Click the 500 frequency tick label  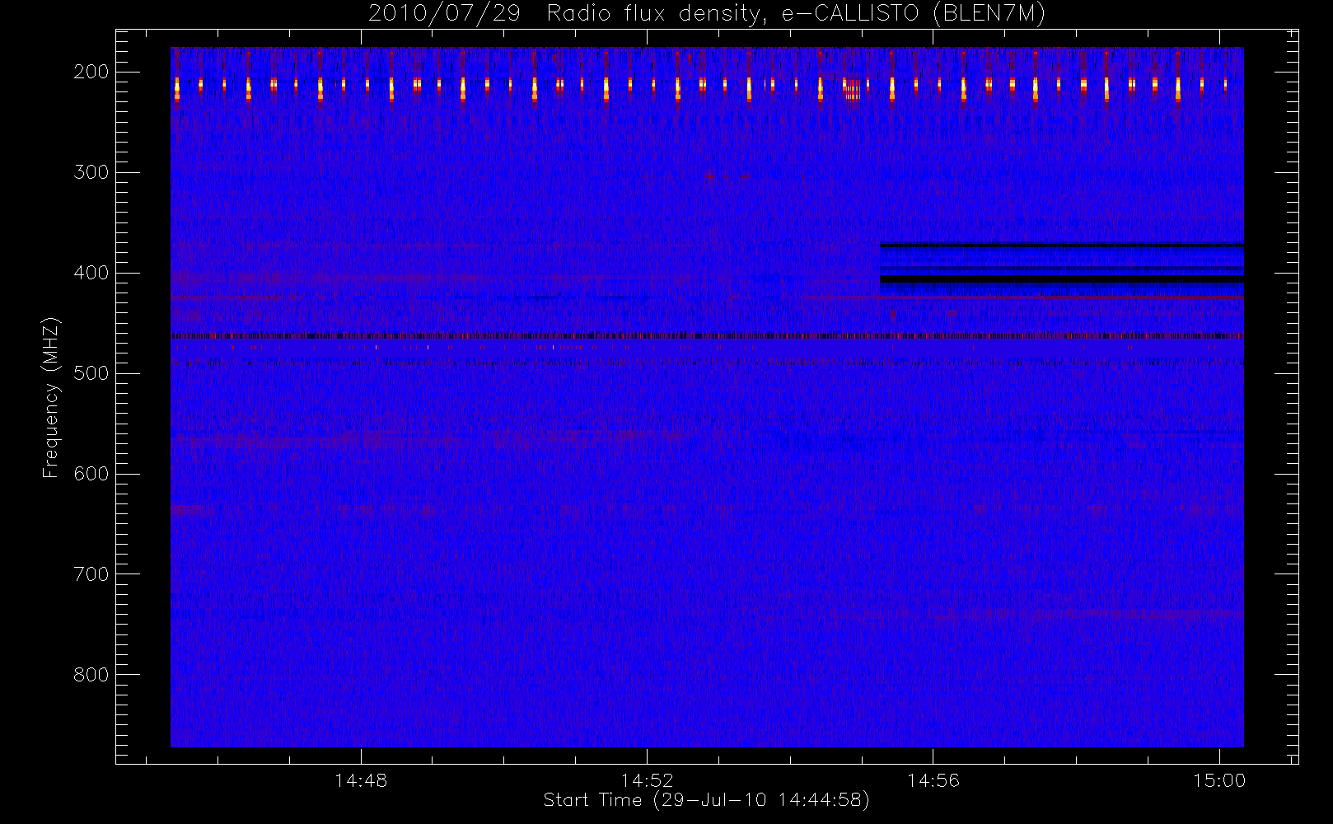[x=91, y=373]
